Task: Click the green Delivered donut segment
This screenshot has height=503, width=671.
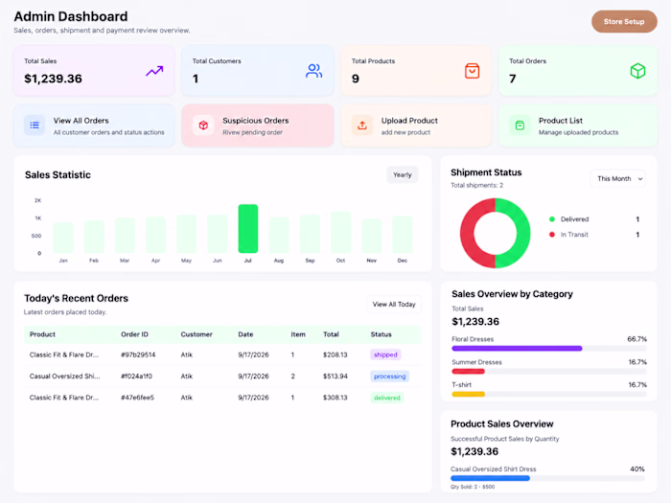Action: pos(523,233)
